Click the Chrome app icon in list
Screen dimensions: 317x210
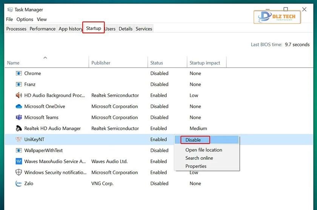(x=19, y=73)
